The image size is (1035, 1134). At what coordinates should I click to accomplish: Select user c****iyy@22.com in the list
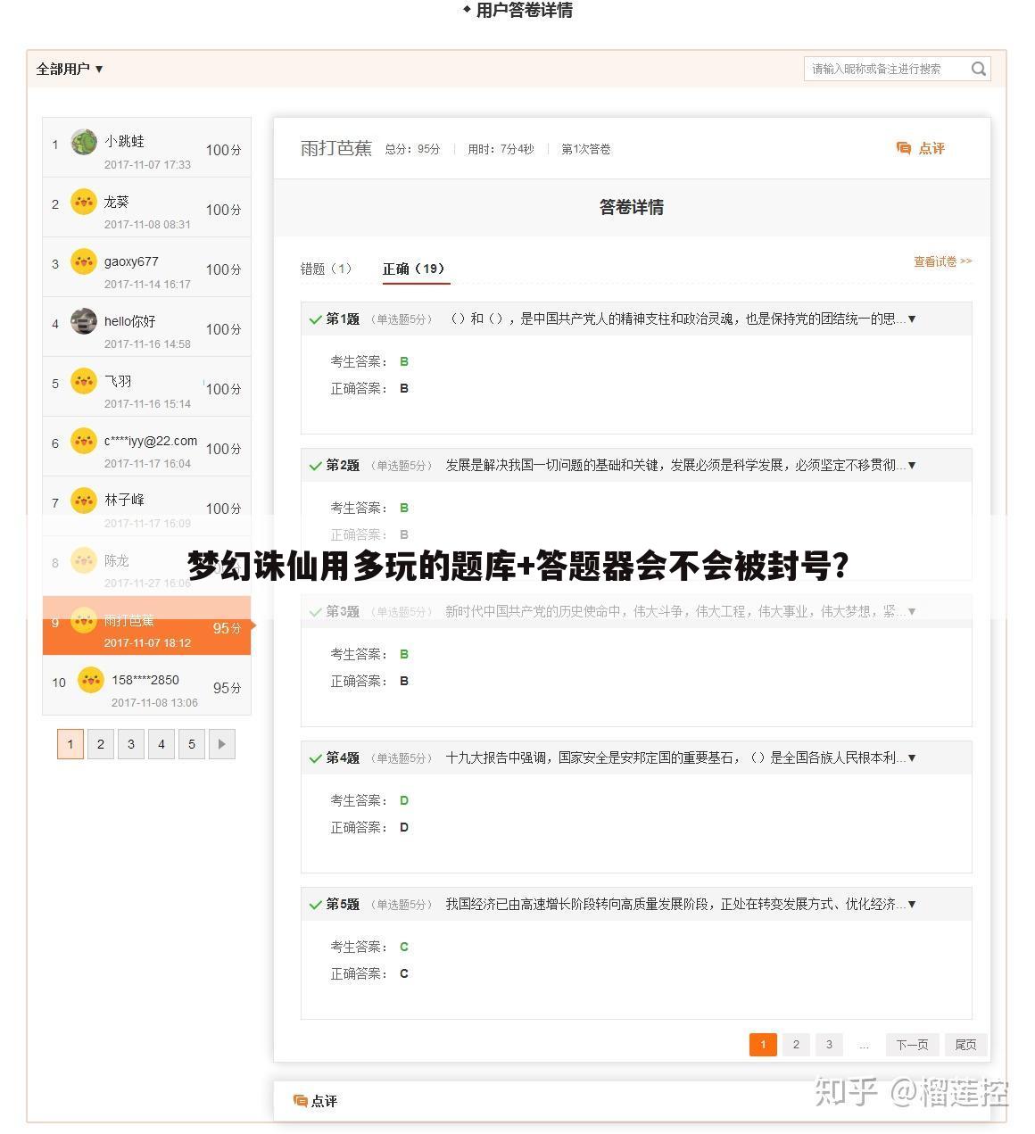coord(146,446)
